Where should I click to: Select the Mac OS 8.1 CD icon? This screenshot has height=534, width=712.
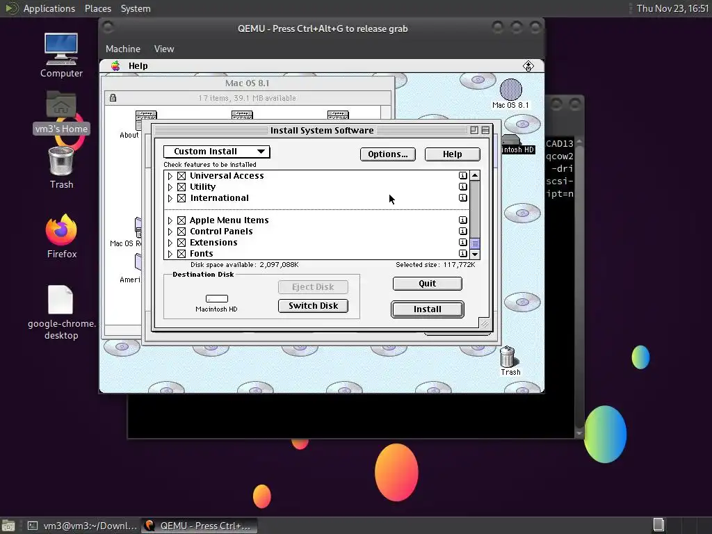pos(511,90)
